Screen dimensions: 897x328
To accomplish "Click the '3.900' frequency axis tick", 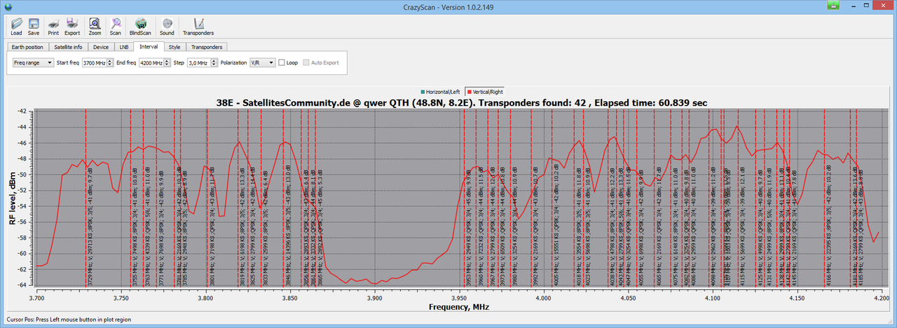I will 374,297.
